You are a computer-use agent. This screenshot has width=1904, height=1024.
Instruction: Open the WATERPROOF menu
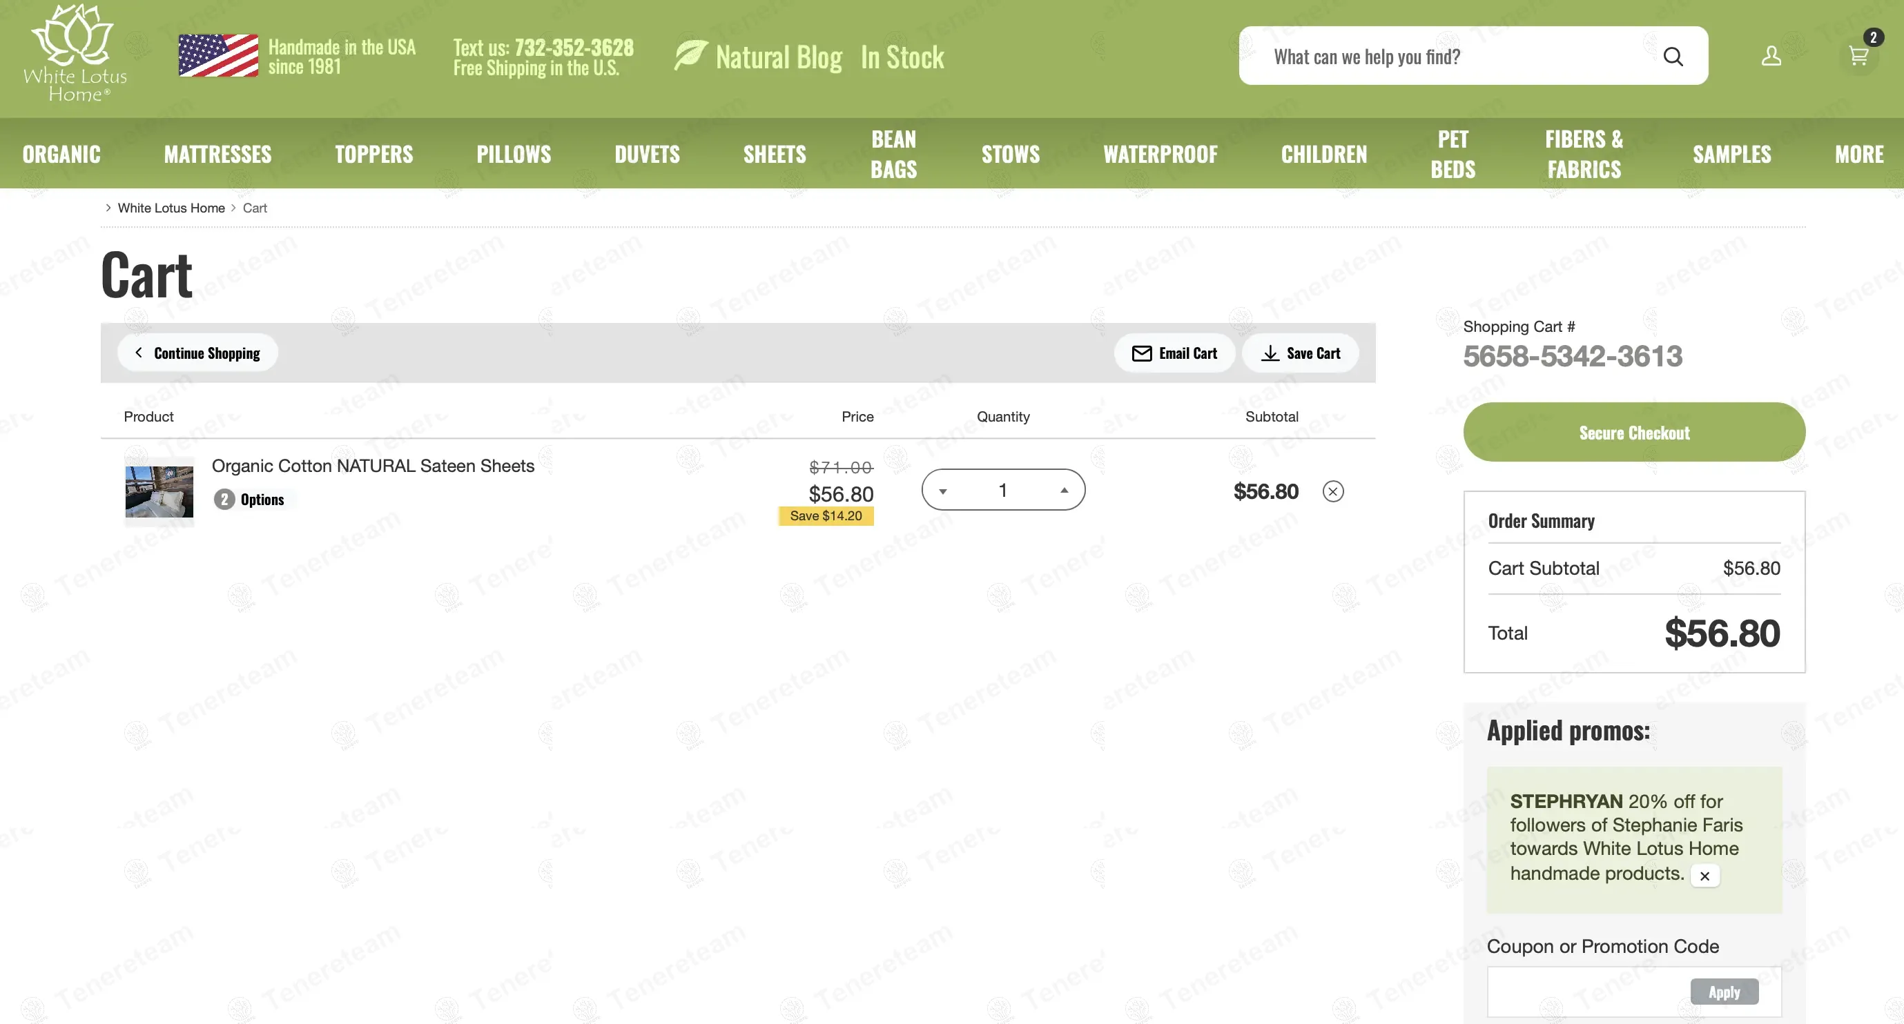point(1160,154)
